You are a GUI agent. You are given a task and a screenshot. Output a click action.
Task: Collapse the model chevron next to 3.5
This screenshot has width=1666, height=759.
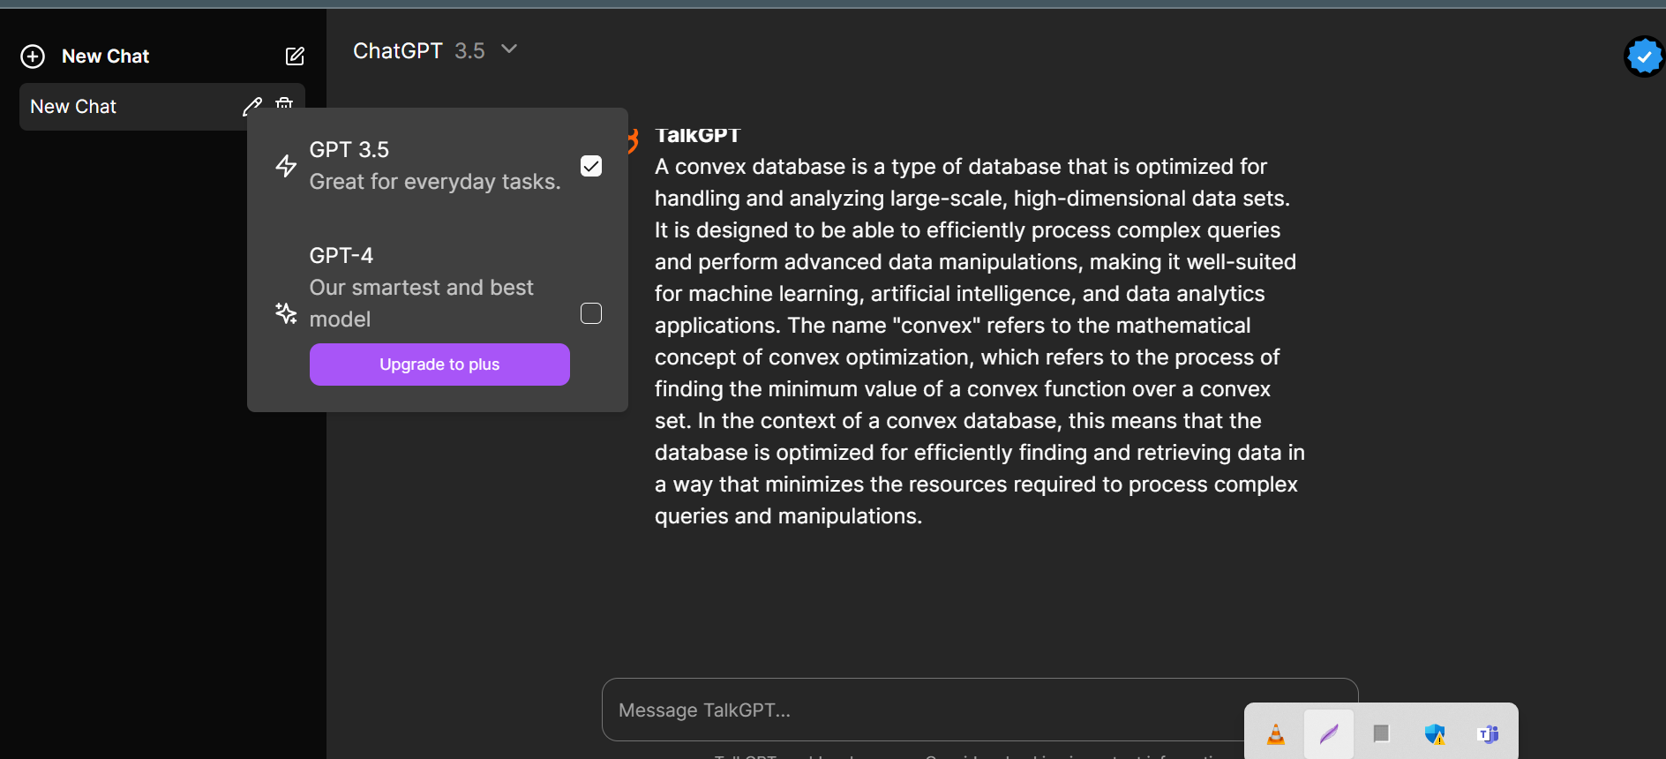(509, 49)
